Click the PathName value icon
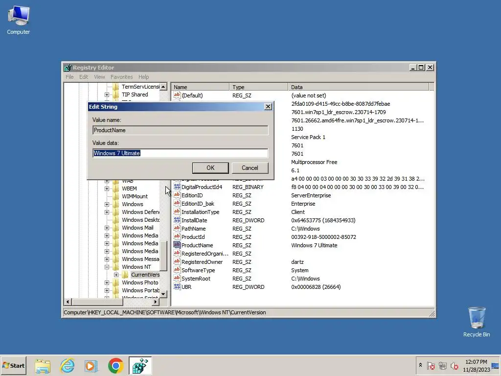This screenshot has height=376, width=501. pyautogui.click(x=177, y=228)
